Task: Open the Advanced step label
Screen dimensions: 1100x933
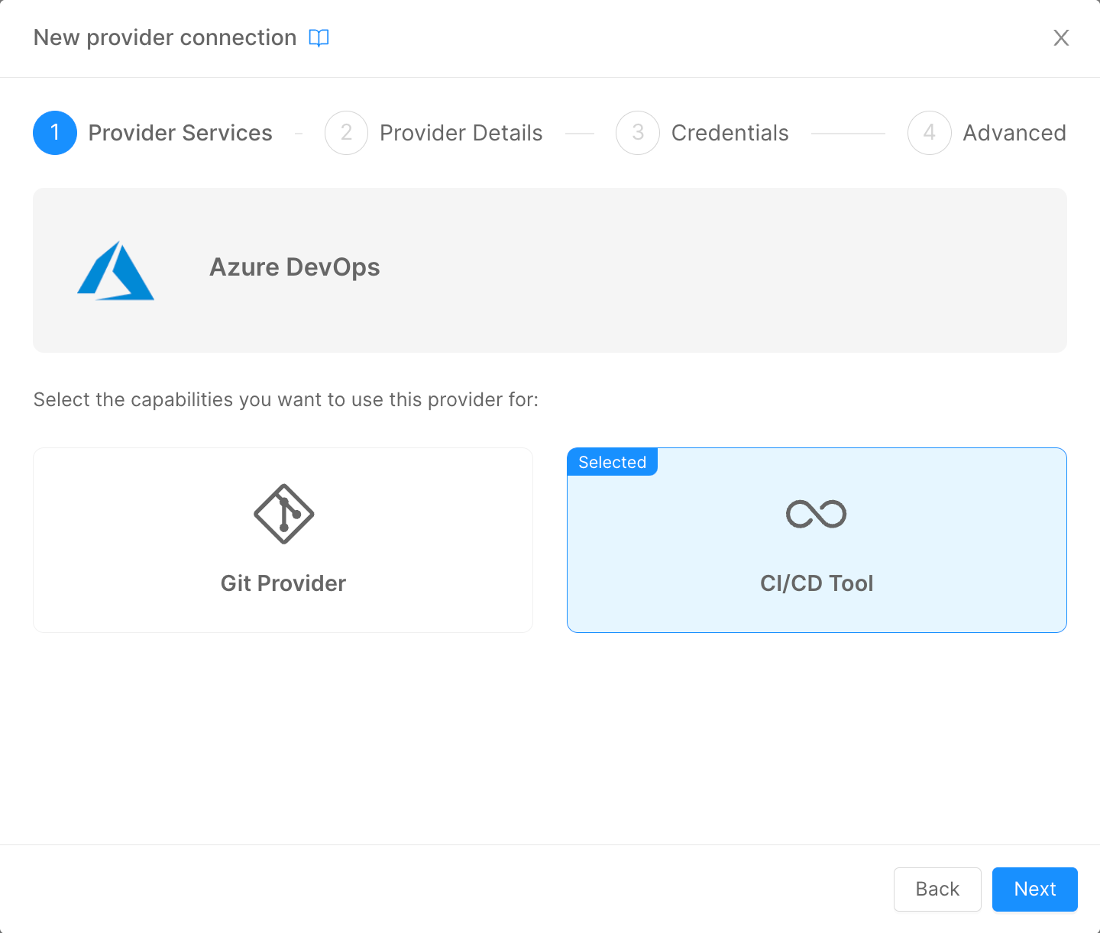Action: [x=1014, y=133]
